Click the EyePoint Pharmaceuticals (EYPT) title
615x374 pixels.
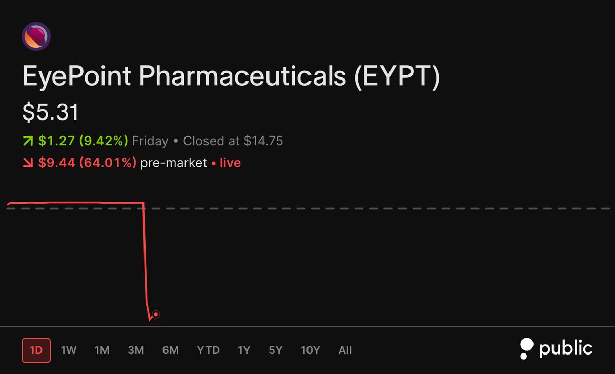click(x=231, y=77)
